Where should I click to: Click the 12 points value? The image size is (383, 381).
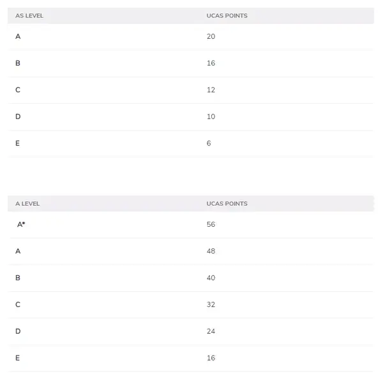[211, 90]
